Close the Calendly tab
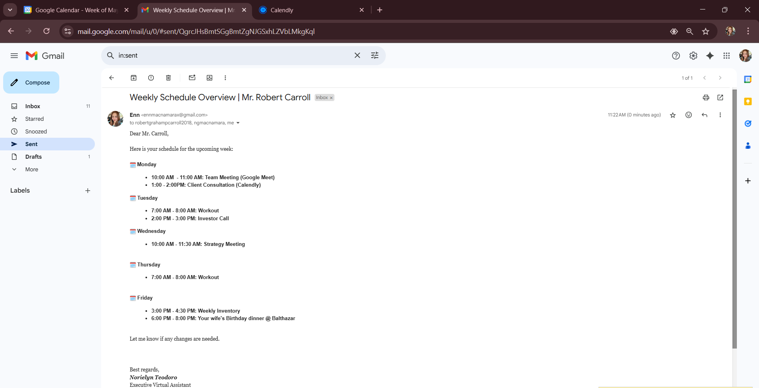 pos(362,10)
